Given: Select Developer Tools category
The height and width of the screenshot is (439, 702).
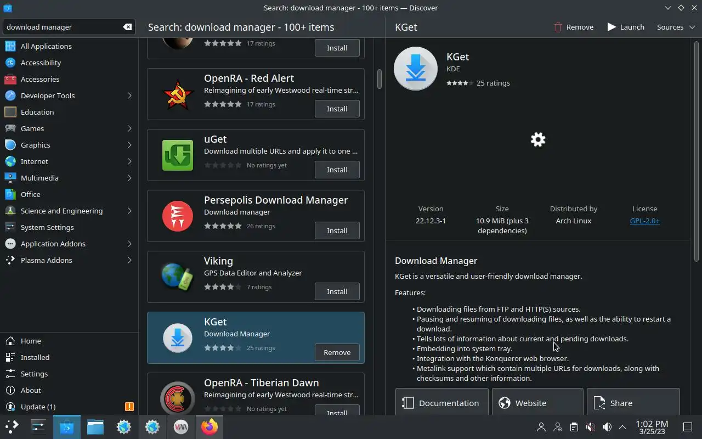Looking at the screenshot, I should [x=69, y=95].
